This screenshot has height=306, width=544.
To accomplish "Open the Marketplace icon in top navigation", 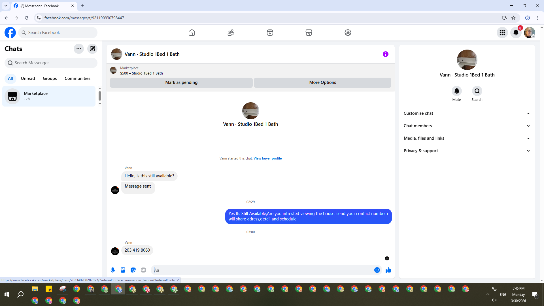I will pos(309,33).
